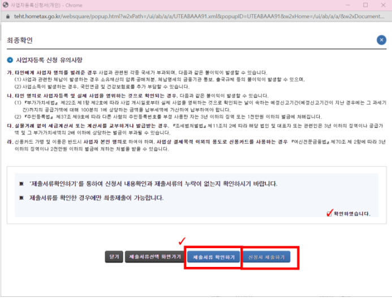392x298 pixels.
Task: Select paragraph 가 about 타인에게 사업자 명의
Action: pos(156,80)
